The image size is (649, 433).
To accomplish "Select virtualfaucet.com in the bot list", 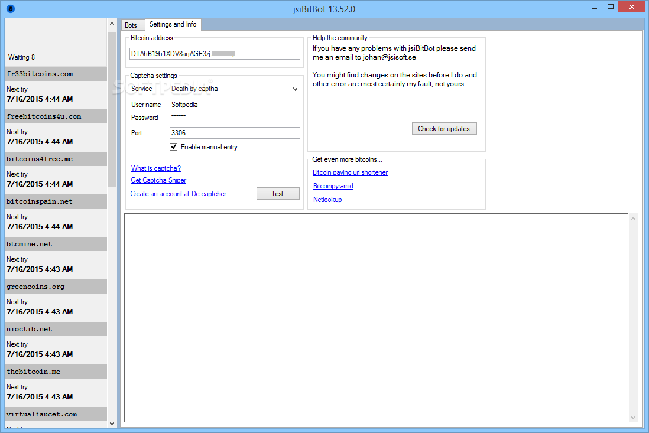I will coord(56,414).
